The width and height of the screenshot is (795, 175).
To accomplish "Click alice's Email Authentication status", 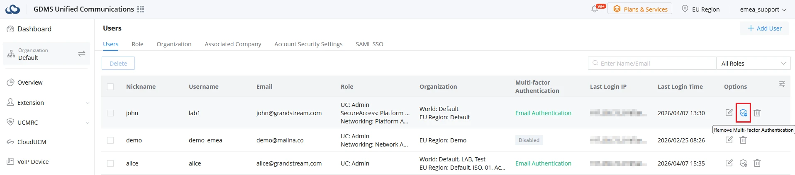I will pyautogui.click(x=543, y=163).
